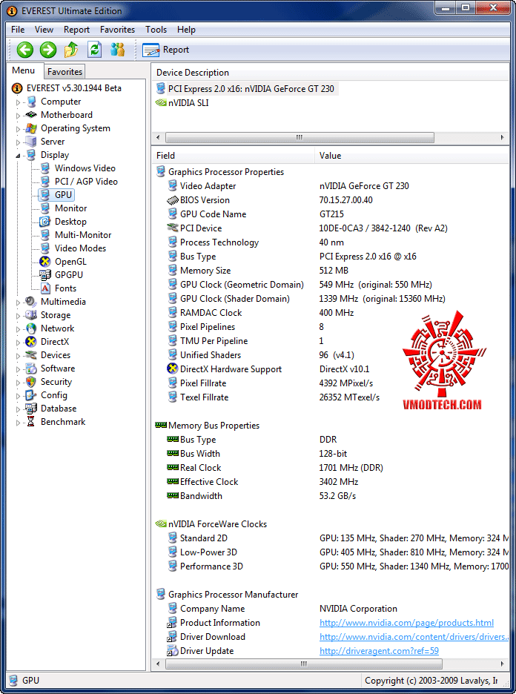The width and height of the screenshot is (516, 694).
Task: Open the Tools menu
Action: click(x=156, y=30)
